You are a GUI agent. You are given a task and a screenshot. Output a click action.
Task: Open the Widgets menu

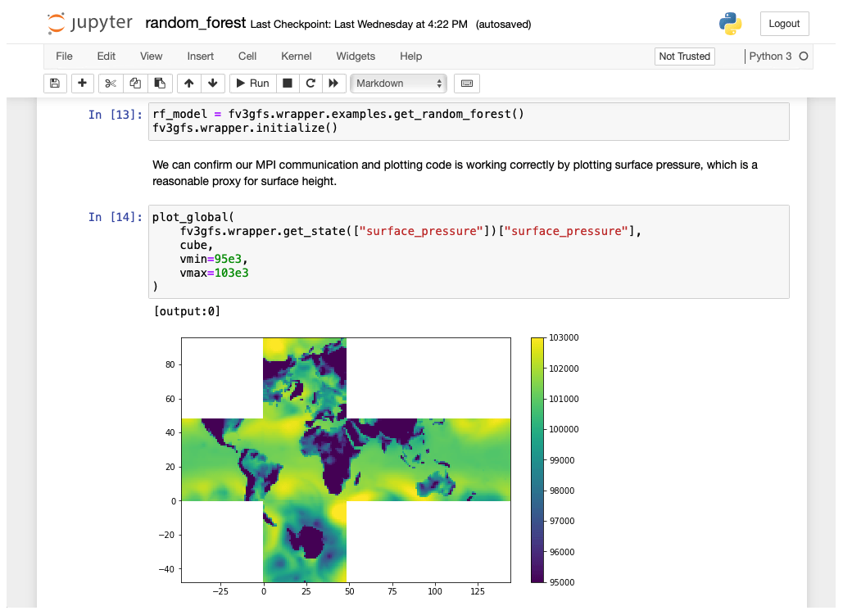pyautogui.click(x=356, y=57)
